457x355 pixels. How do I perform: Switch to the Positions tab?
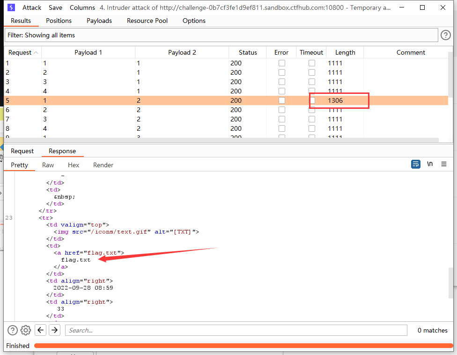tap(59, 21)
